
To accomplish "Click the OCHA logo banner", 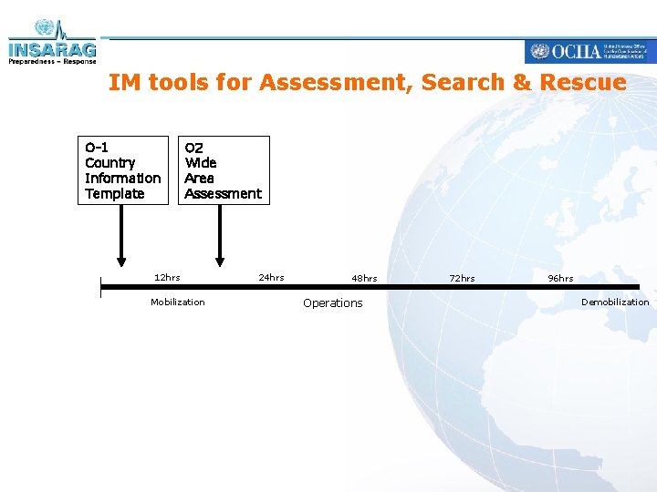I will tap(590, 51).
